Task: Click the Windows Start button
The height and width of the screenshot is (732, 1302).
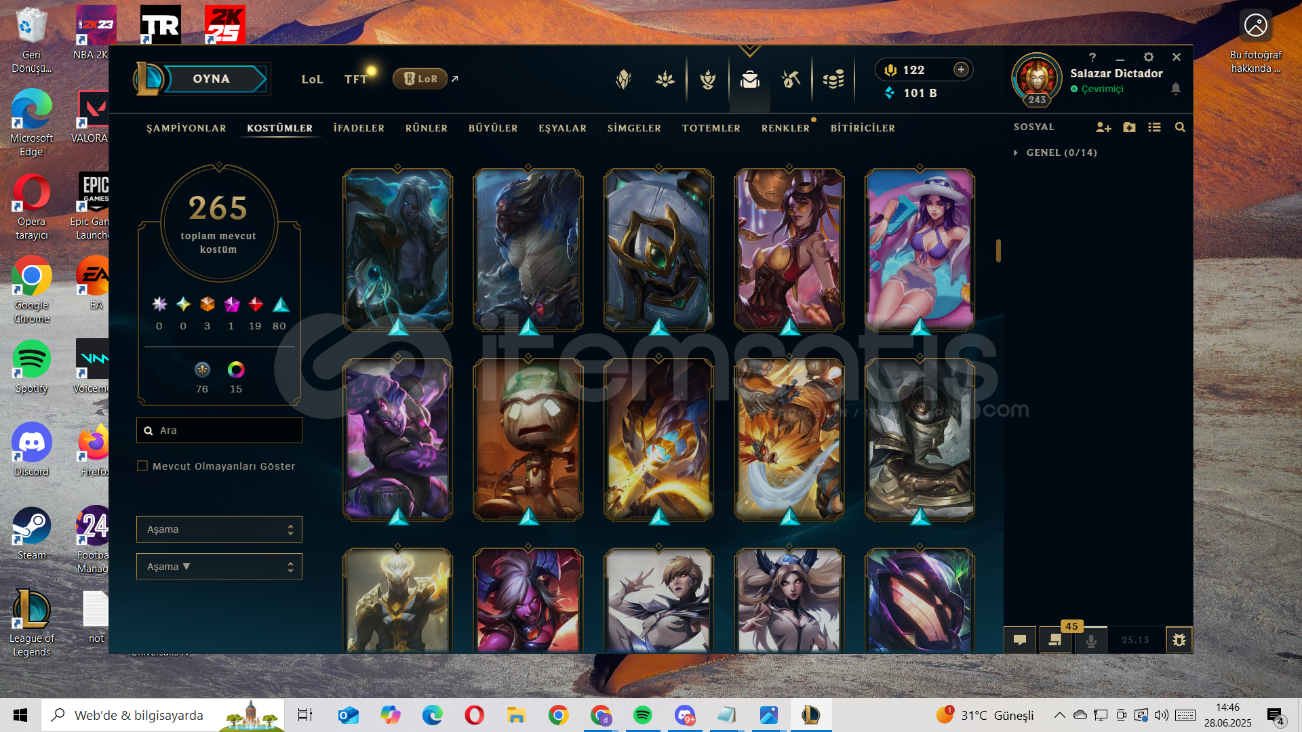Action: pyautogui.click(x=20, y=715)
